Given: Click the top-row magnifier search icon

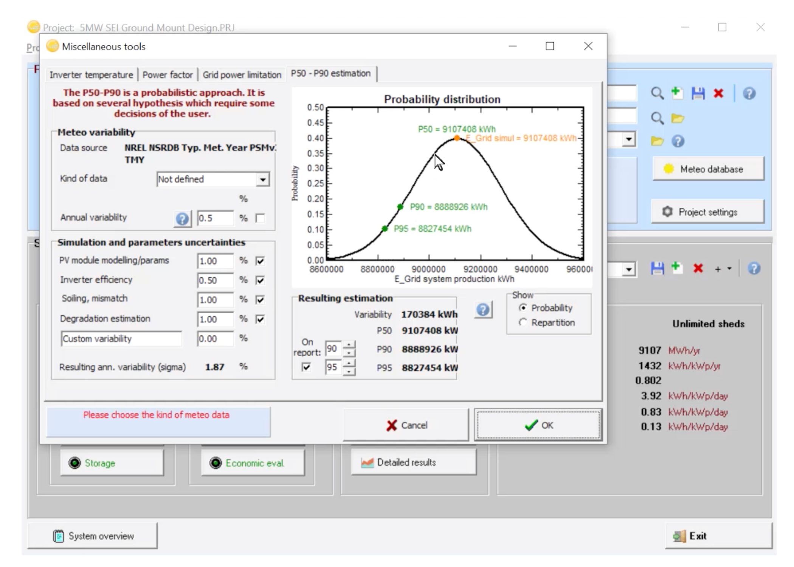Looking at the screenshot, I should 657,93.
